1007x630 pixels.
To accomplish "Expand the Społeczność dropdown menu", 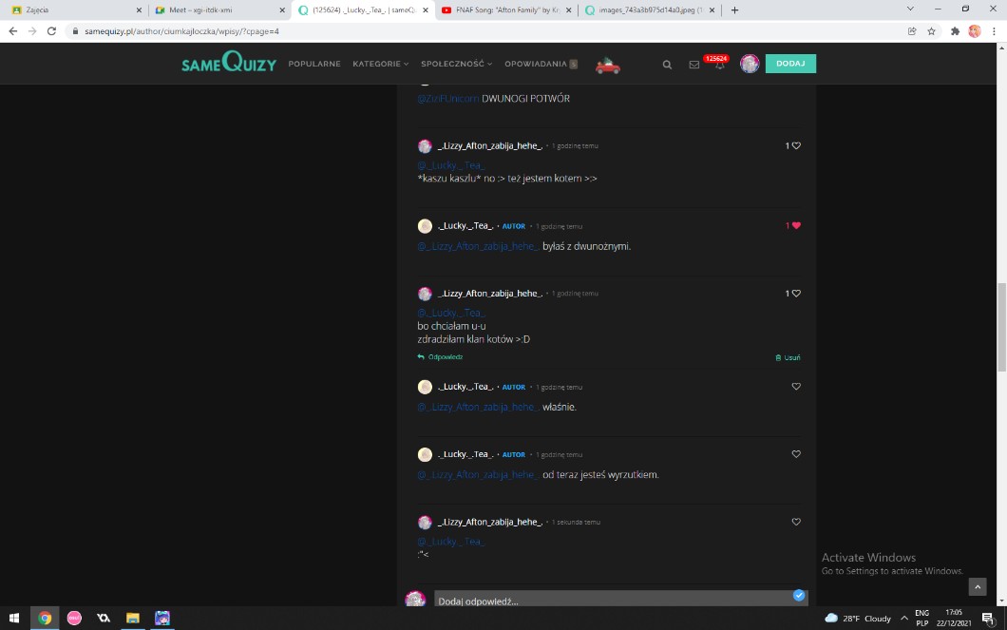I will 456,64.
